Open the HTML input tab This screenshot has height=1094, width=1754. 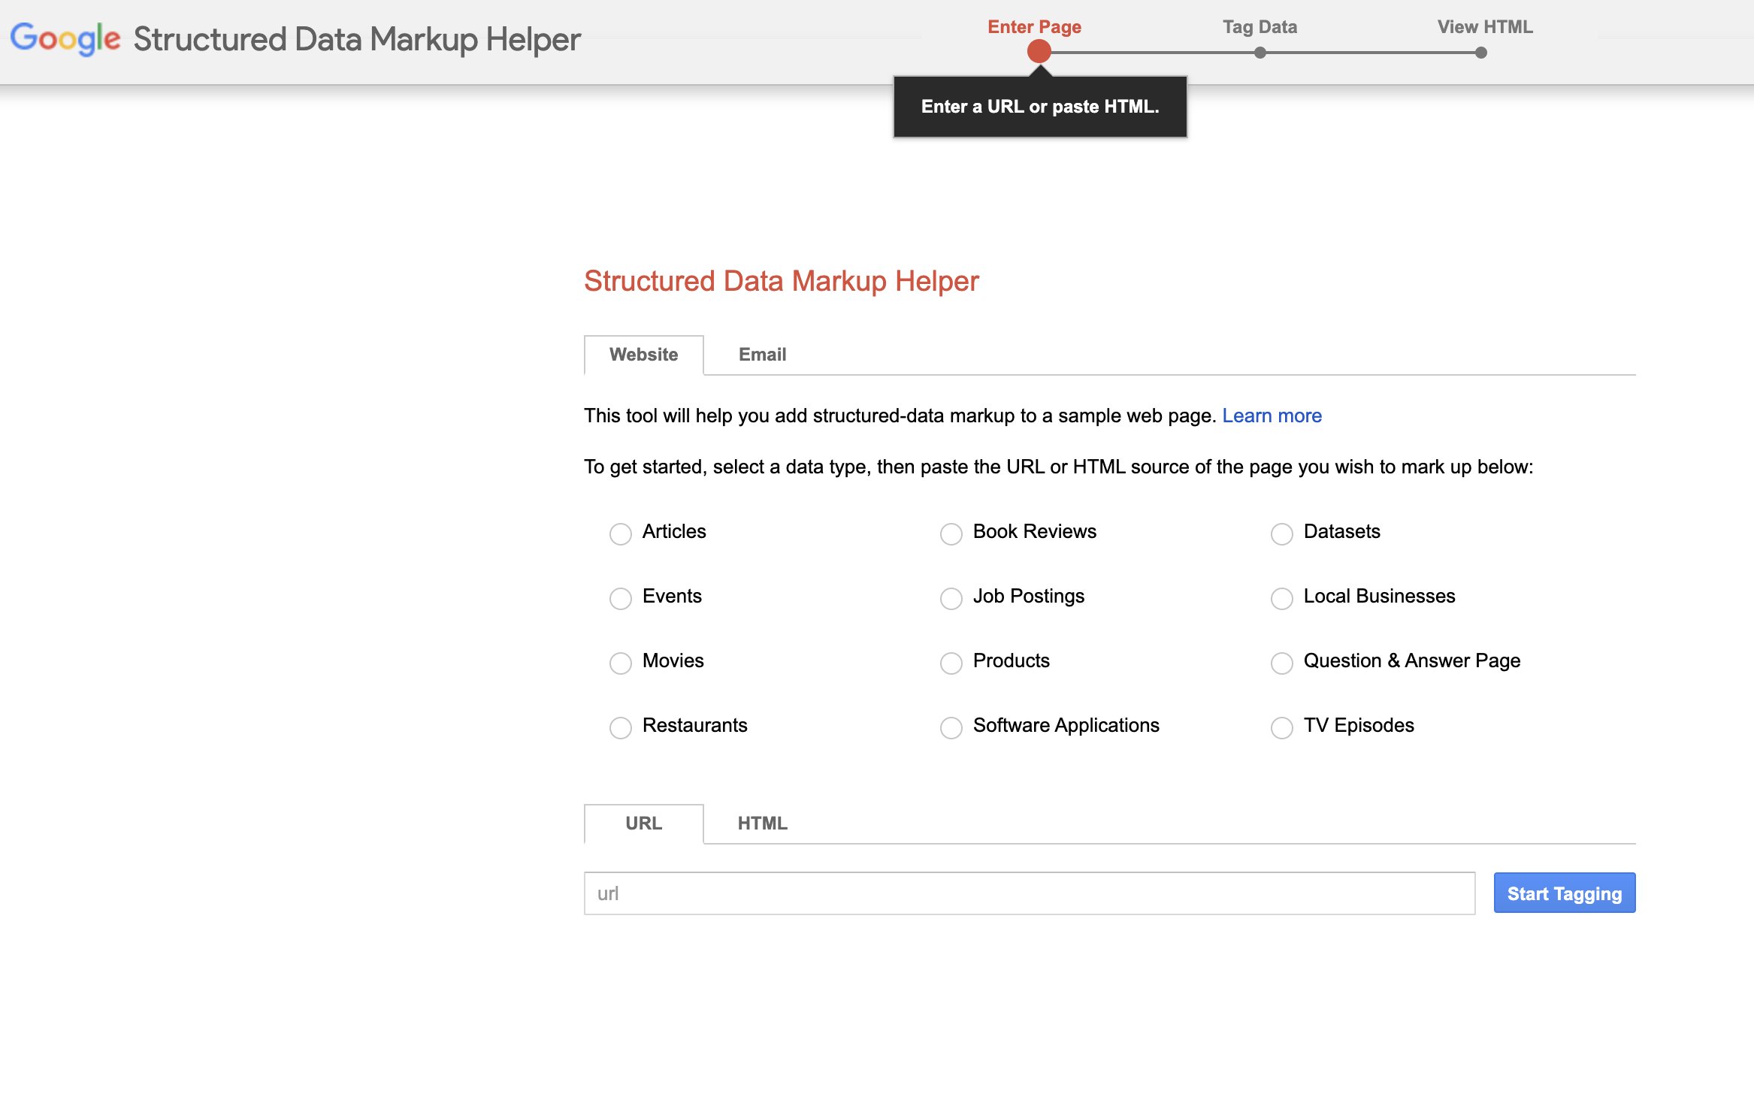click(762, 824)
